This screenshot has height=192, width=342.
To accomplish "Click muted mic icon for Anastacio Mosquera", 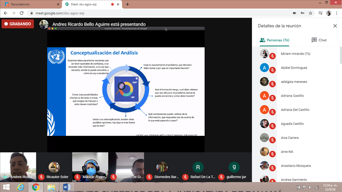I will coord(272,168).
